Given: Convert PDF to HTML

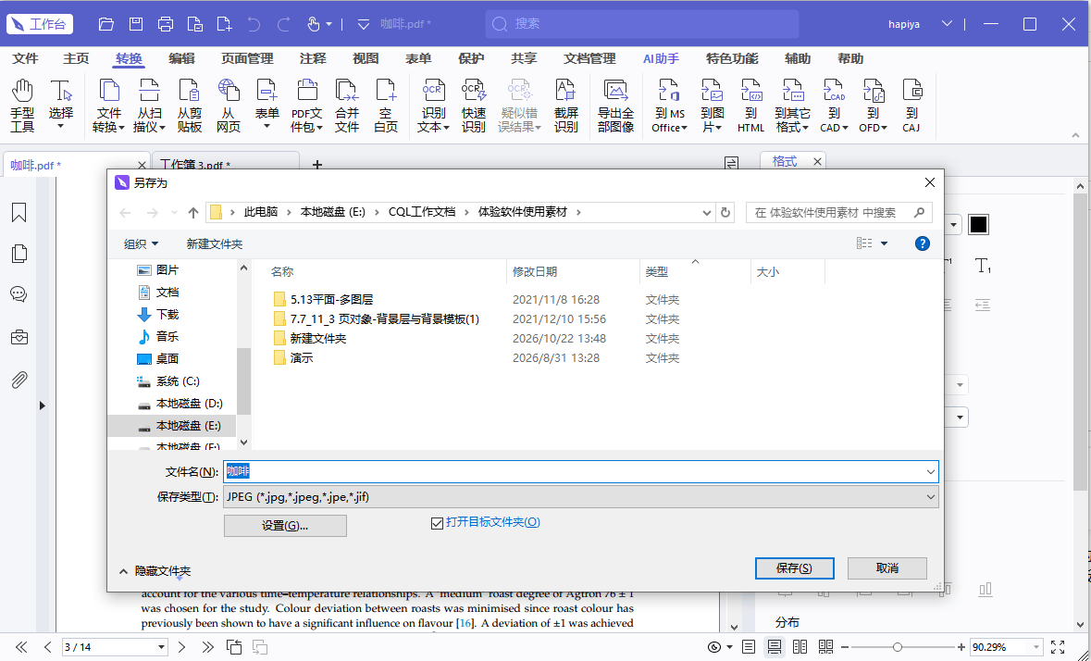Looking at the screenshot, I should [x=750, y=105].
